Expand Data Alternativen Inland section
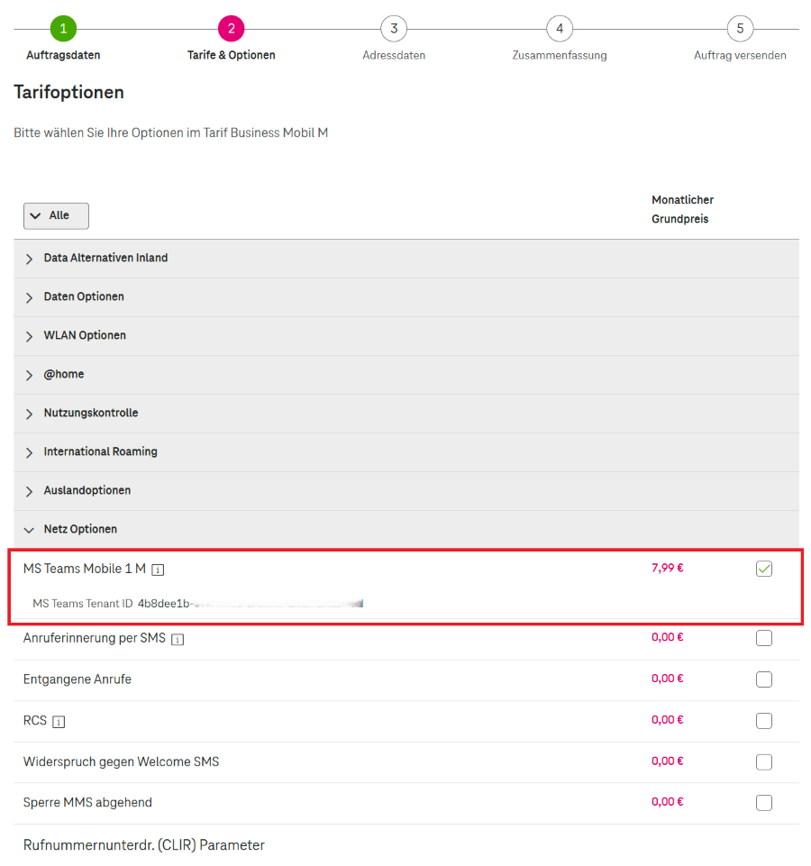This screenshot has height=866, width=811. [406, 259]
